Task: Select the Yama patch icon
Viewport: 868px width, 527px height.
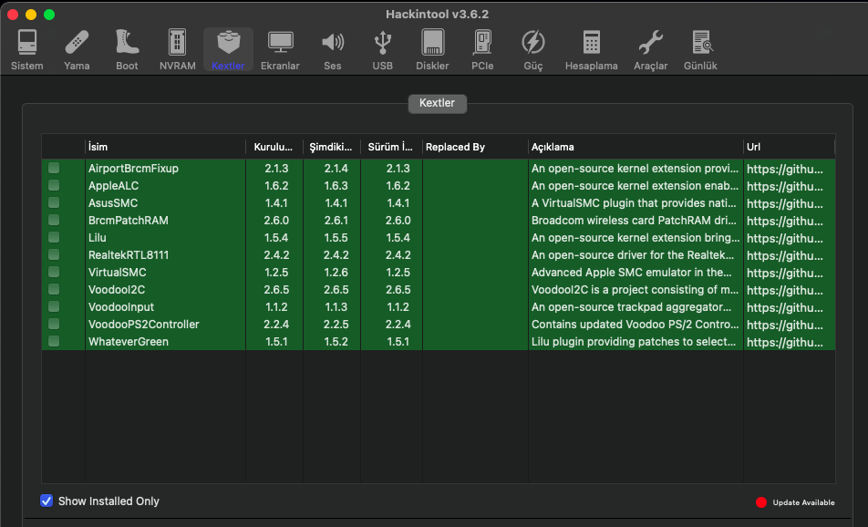Action: coord(77,49)
